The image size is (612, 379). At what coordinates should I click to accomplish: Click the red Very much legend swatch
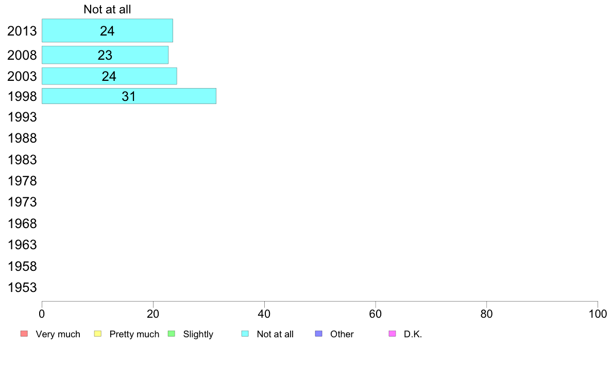24,334
